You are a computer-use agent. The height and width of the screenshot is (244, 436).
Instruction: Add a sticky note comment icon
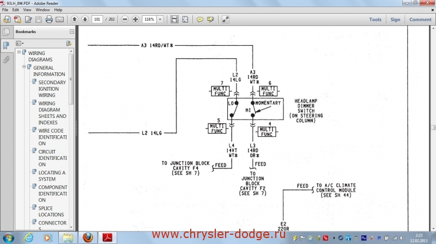tap(199, 20)
